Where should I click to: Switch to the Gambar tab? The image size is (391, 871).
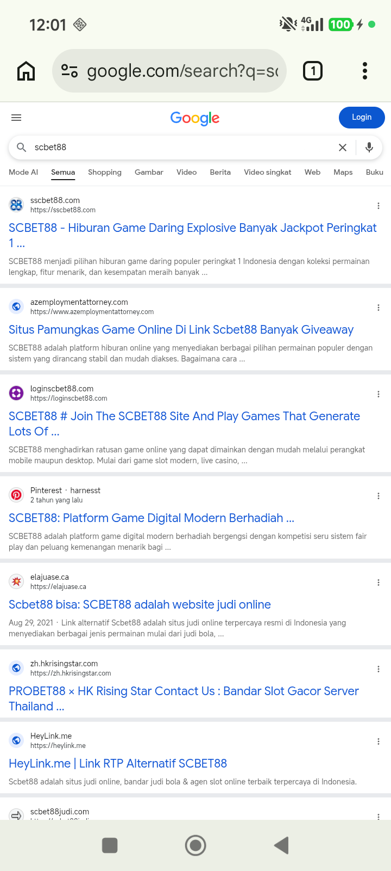[149, 172]
